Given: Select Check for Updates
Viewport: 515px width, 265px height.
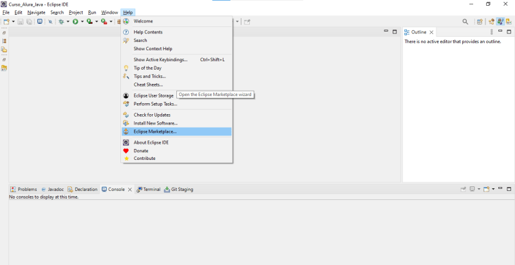Looking at the screenshot, I should 176,115.
